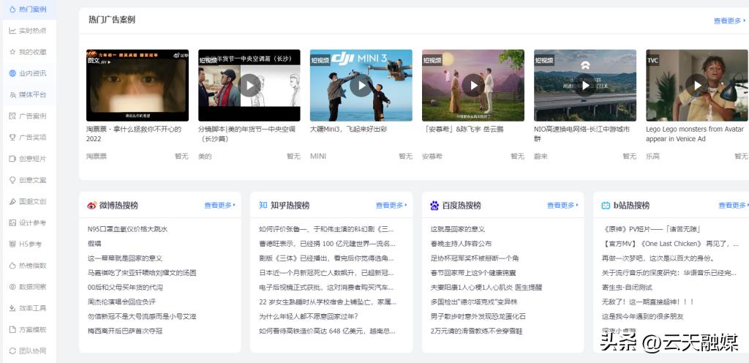Click the sync icon beside 团队协同
The height and width of the screenshot is (363, 749).
pyautogui.click(x=12, y=351)
